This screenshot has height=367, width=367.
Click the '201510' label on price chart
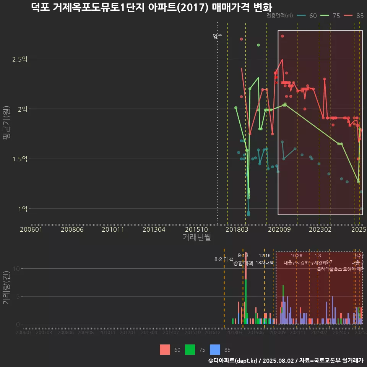196,229
